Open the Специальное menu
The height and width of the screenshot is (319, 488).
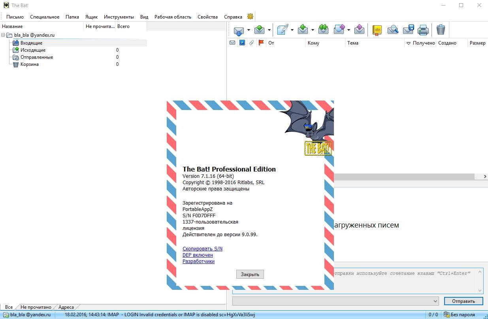tap(45, 17)
